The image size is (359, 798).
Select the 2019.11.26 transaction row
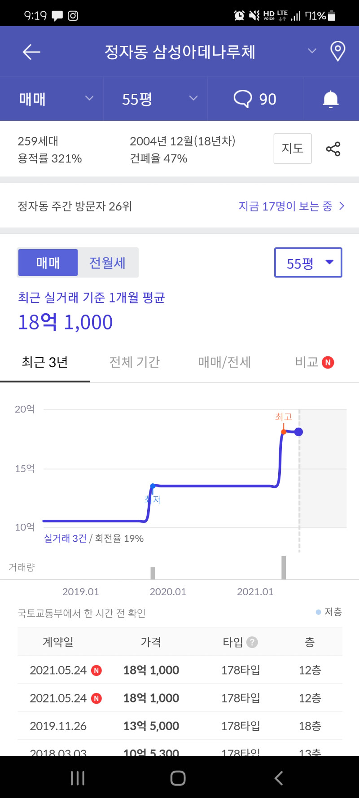tap(179, 726)
